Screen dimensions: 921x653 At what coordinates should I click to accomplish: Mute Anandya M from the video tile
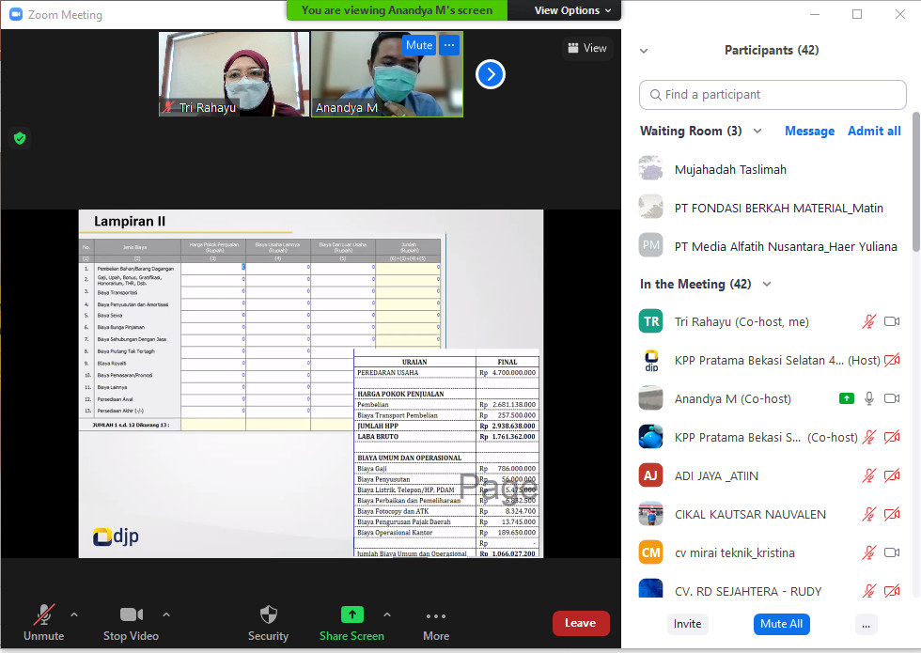pyautogui.click(x=419, y=45)
